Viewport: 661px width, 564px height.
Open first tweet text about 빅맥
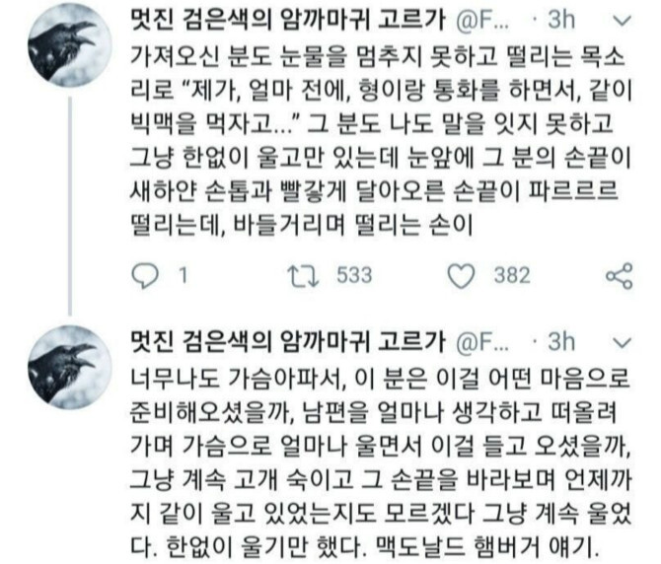pyautogui.click(x=381, y=141)
